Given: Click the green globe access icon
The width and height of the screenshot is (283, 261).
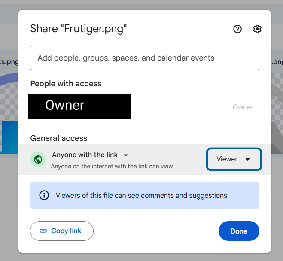Looking at the screenshot, I should (x=38, y=160).
